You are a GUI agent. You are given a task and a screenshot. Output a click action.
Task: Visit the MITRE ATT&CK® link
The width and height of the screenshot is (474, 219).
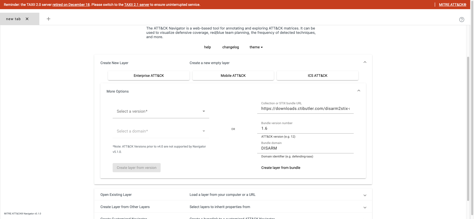point(452,5)
